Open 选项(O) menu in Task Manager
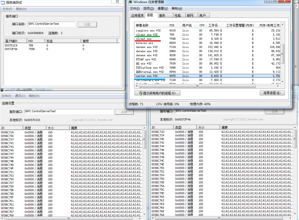299x220 pixels. (148, 9)
